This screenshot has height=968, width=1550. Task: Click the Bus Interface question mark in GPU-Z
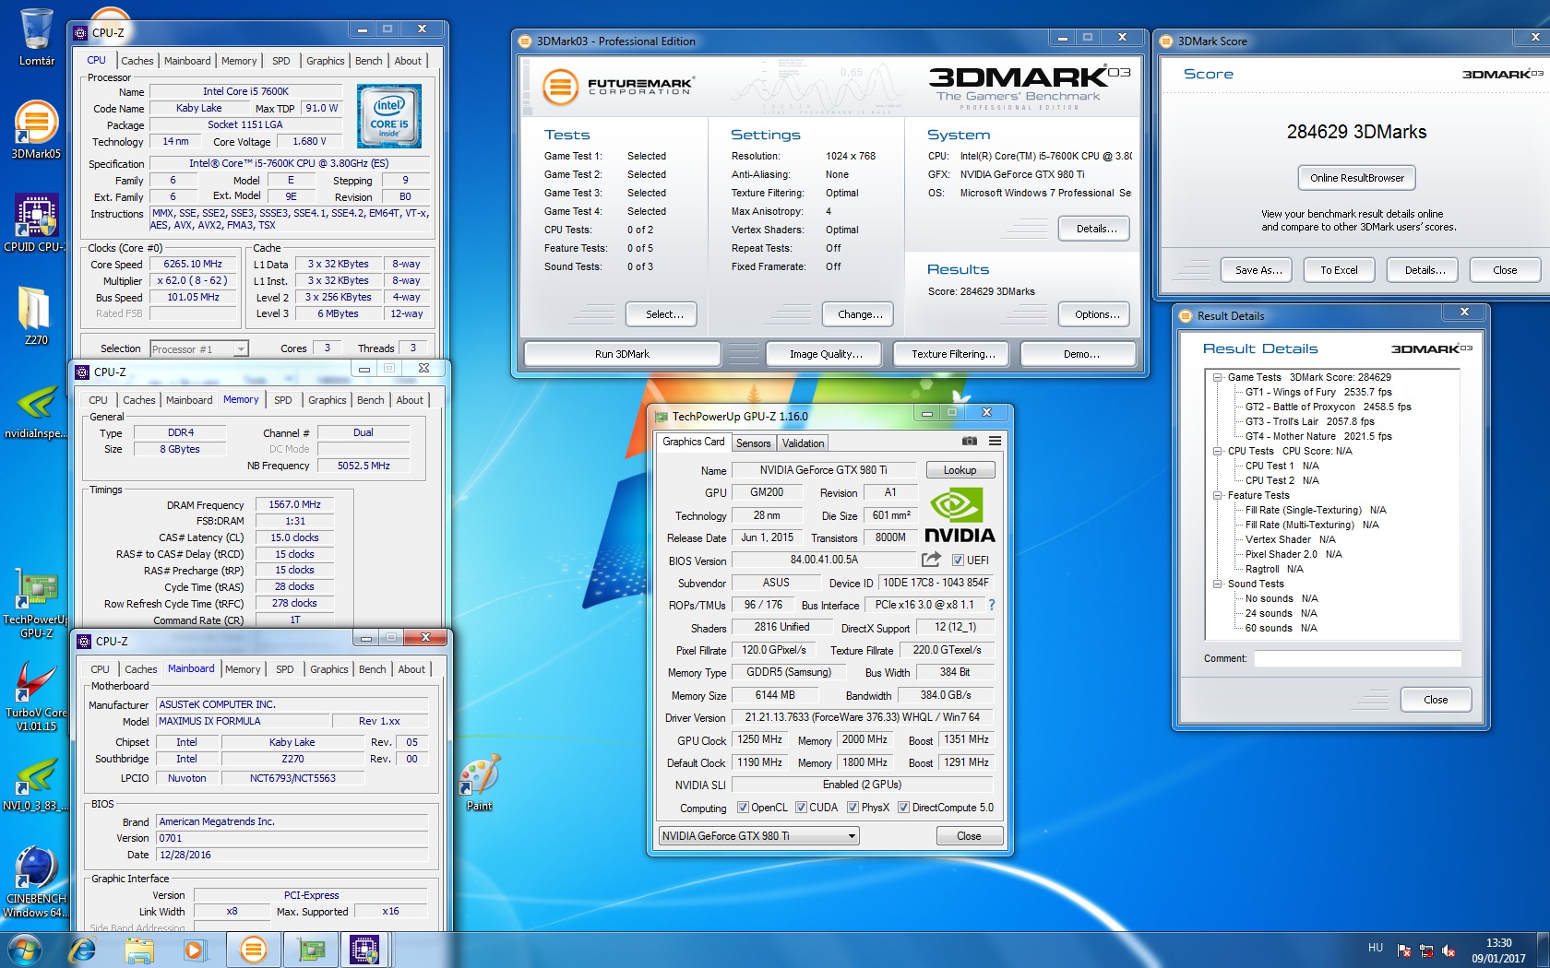click(992, 605)
